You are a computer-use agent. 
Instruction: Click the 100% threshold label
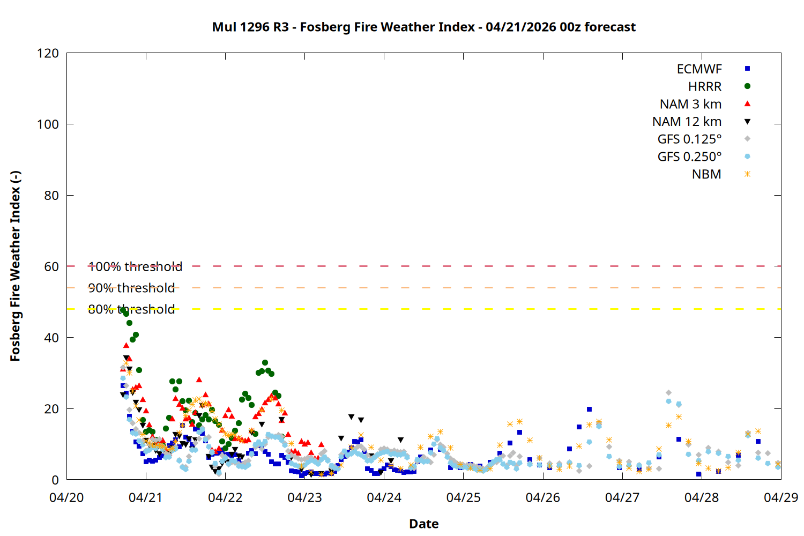click(135, 267)
